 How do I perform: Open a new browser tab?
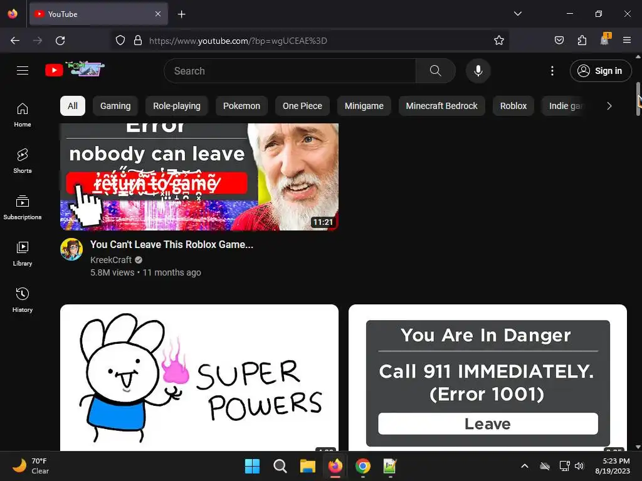coord(181,14)
